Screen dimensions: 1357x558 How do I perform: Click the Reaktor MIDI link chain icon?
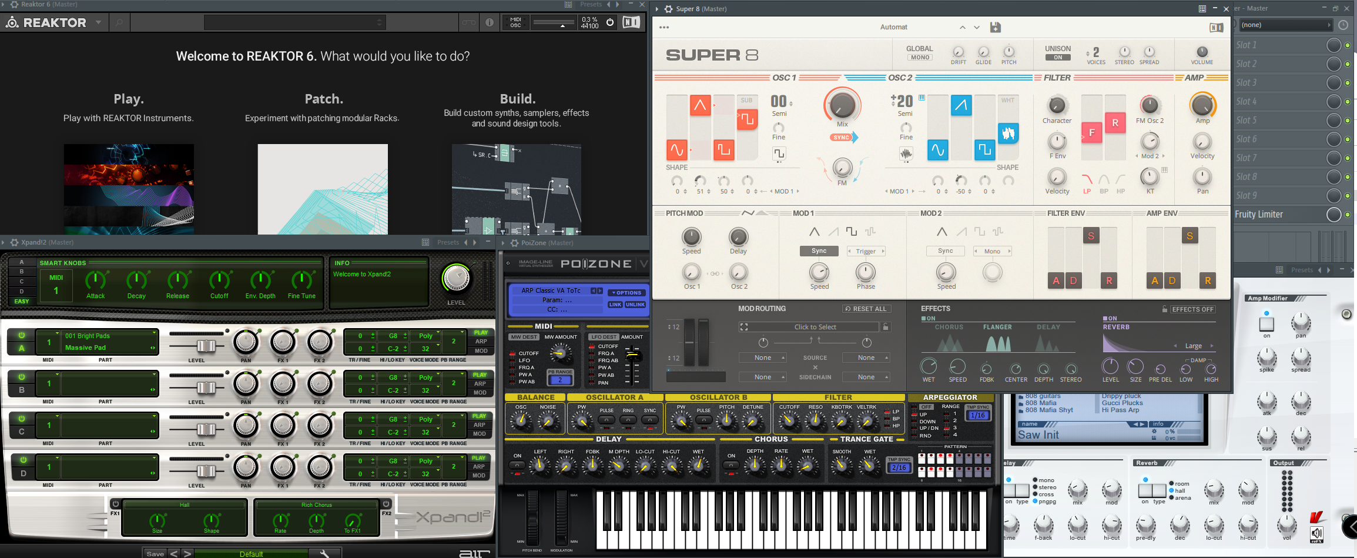(x=468, y=23)
